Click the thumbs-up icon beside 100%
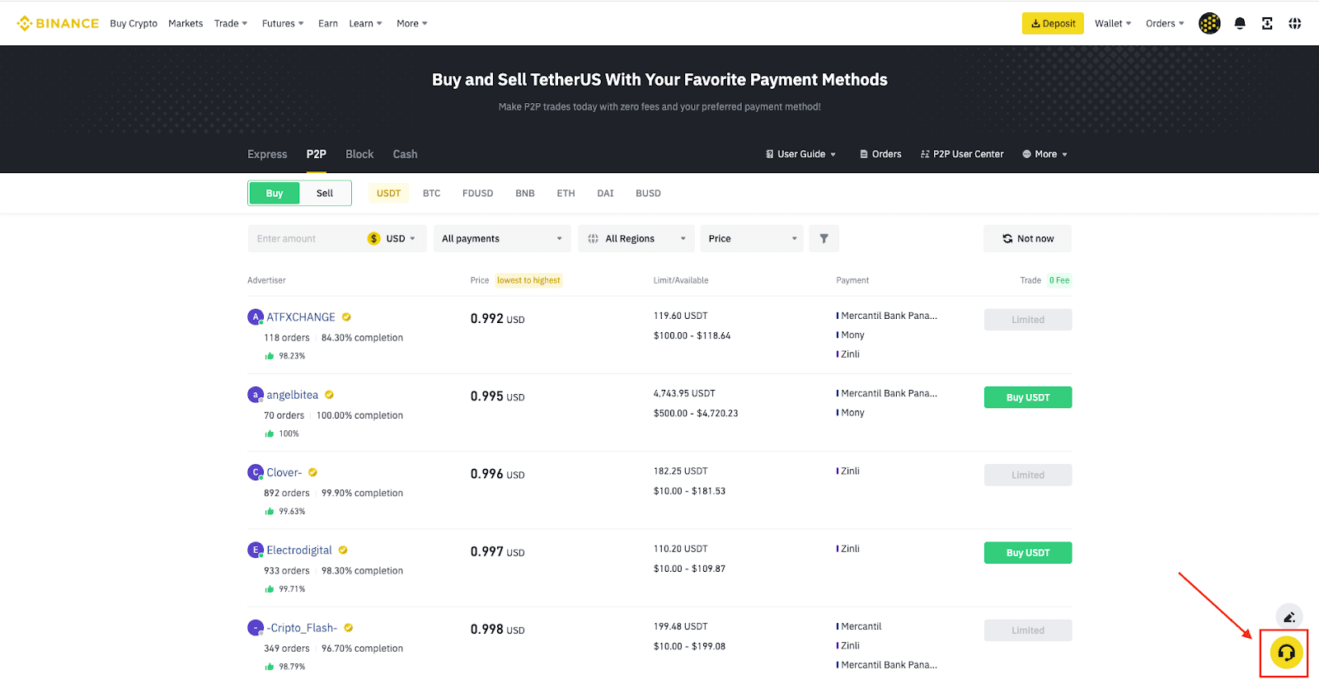Viewport: 1319px width, 684px height. point(269,433)
